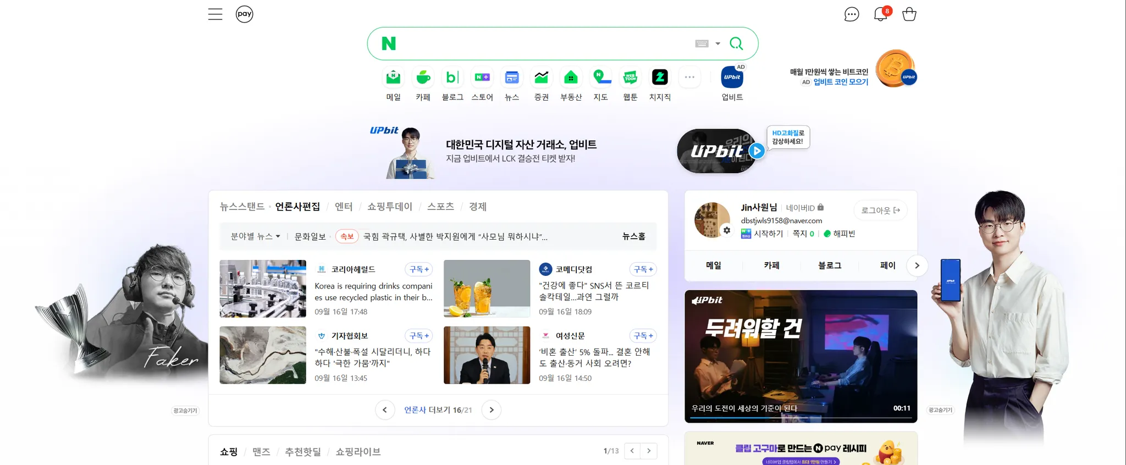Hide the right ad via 광고숨기기
Image resolution: width=1126 pixels, height=465 pixels.
click(x=940, y=410)
